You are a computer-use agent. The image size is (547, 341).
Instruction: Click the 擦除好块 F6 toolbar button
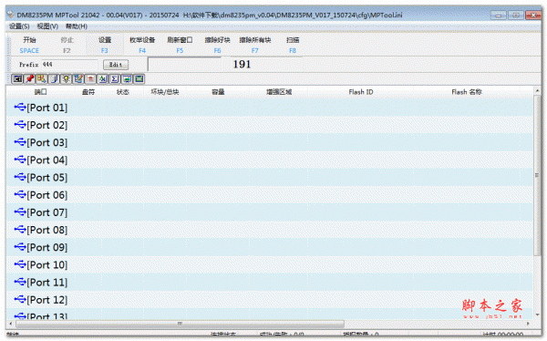click(x=217, y=45)
